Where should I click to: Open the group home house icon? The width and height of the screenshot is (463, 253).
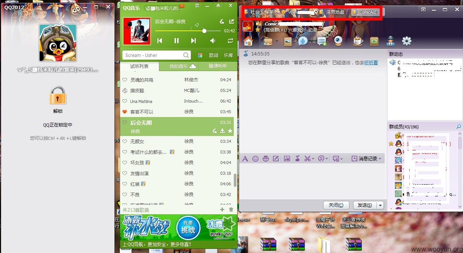(248, 41)
